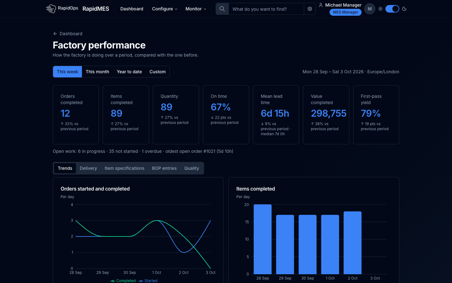The height and width of the screenshot is (283, 452).
Task: Click the 30 Sep bar in Items completed chart
Action: coord(308,245)
